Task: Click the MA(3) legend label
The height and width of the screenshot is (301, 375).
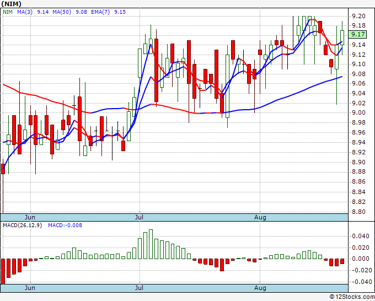Action: [x=25, y=12]
